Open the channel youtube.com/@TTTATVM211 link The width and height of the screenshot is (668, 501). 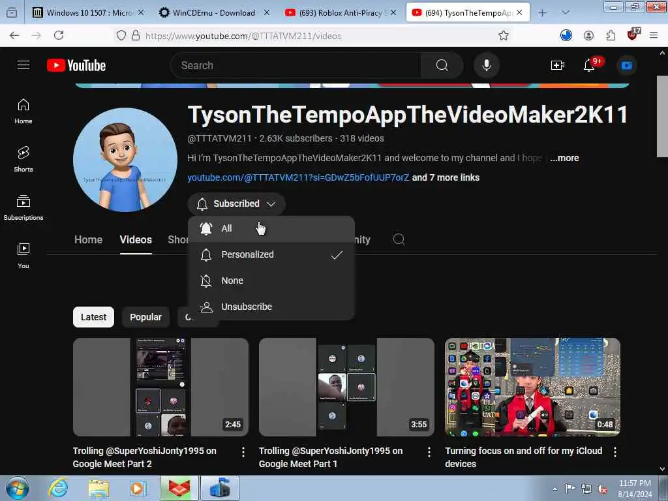click(298, 177)
